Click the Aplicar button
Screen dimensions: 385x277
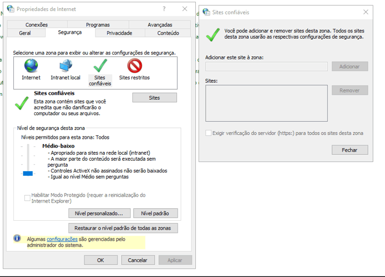(x=175, y=260)
